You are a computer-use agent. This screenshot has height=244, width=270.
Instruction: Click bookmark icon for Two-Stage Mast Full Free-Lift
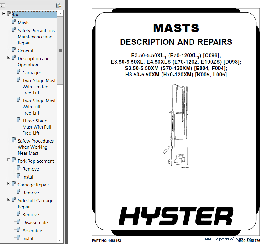tap(18, 100)
